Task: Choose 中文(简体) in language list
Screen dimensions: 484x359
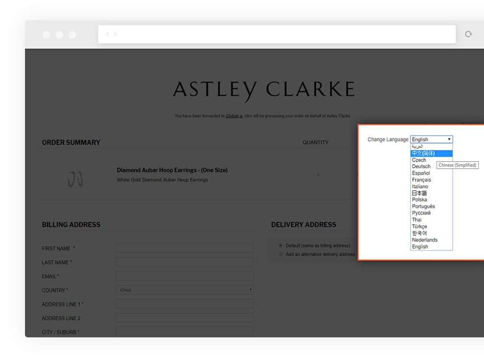Action: [431, 153]
